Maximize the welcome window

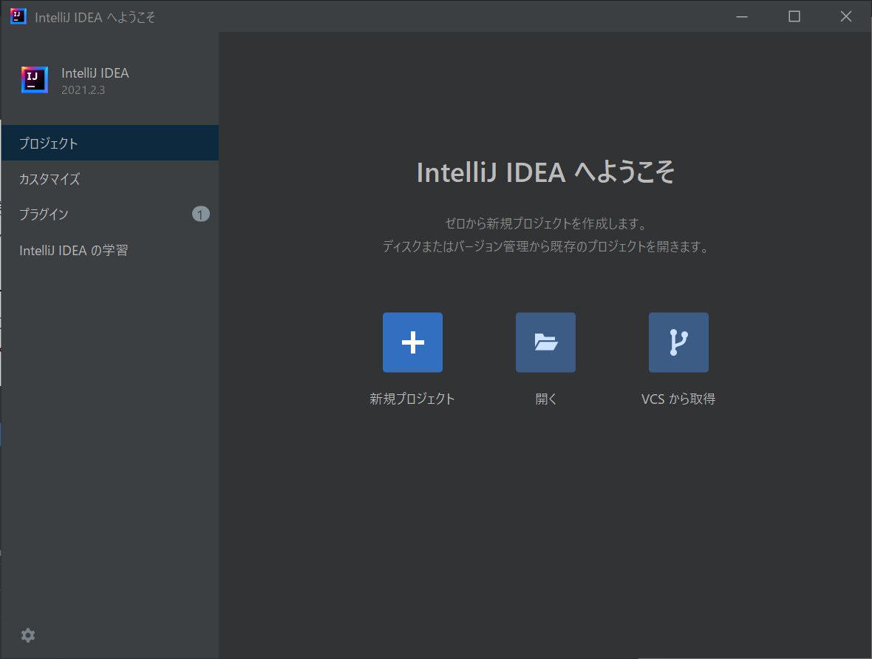pyautogui.click(x=794, y=17)
